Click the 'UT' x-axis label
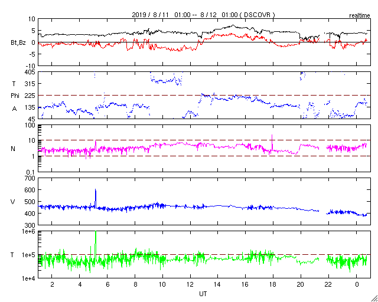This screenshot has width=378, height=302. (x=203, y=294)
